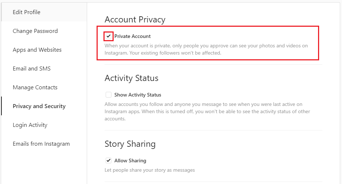Open the Edit Profile settings page

point(27,12)
